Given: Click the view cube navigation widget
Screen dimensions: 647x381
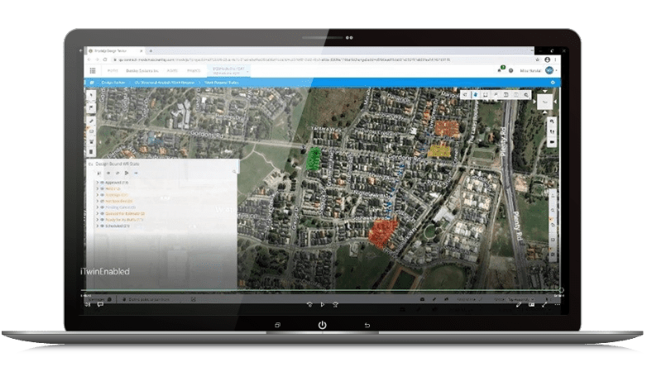Looking at the screenshot, I should click(545, 102).
